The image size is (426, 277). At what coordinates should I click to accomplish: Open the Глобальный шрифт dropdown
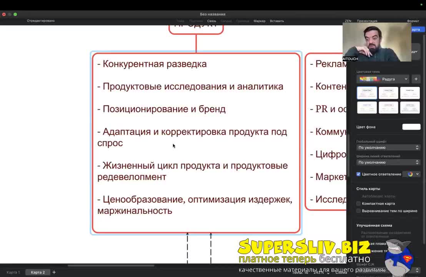tap(388, 147)
